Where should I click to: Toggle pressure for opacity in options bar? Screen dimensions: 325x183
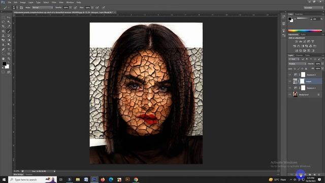75,8
